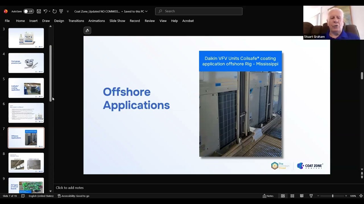
Task: Open the 'Saved to this PC' file dropdown
Action: (x=136, y=11)
